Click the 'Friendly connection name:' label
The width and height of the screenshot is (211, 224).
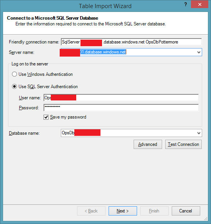click(34, 42)
